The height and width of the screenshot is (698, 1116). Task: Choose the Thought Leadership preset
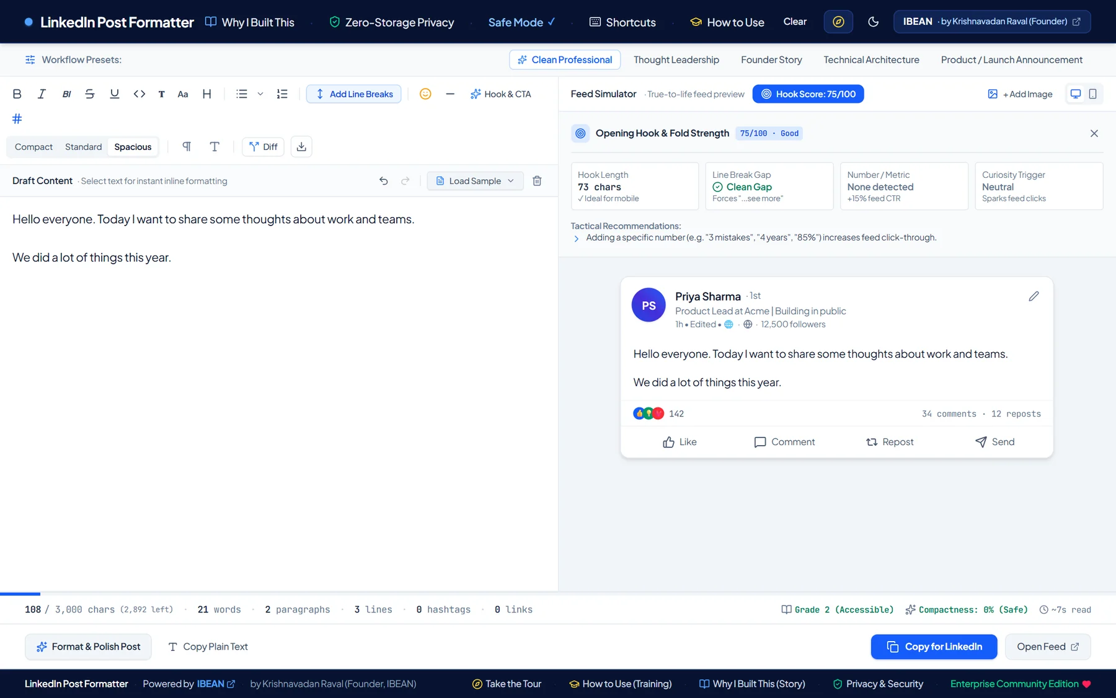[676, 60]
